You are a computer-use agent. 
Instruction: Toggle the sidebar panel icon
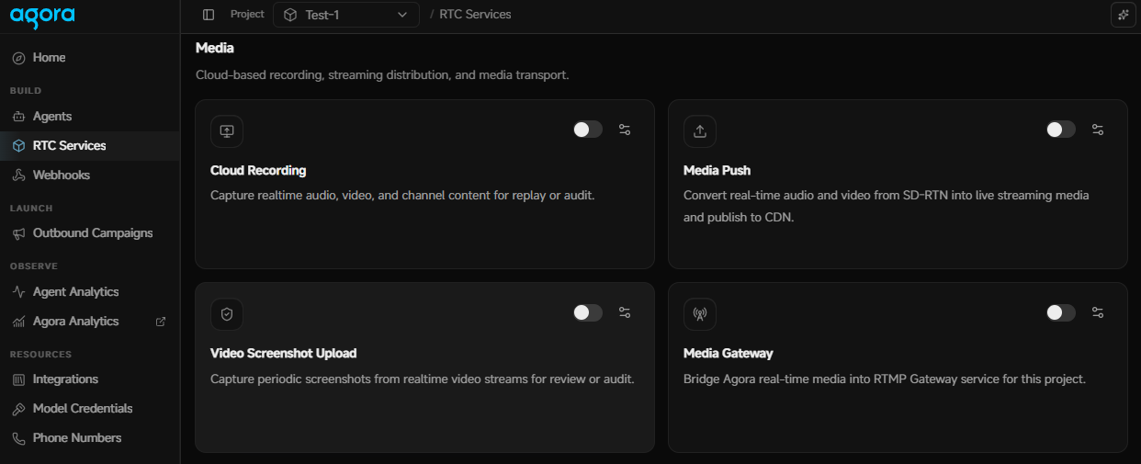(209, 15)
